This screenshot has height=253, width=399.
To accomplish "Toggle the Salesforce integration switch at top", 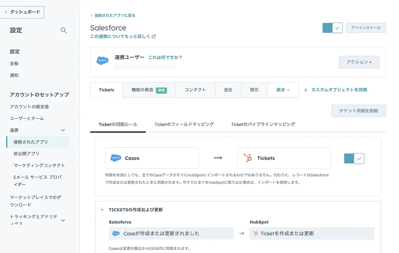I will click(x=333, y=28).
